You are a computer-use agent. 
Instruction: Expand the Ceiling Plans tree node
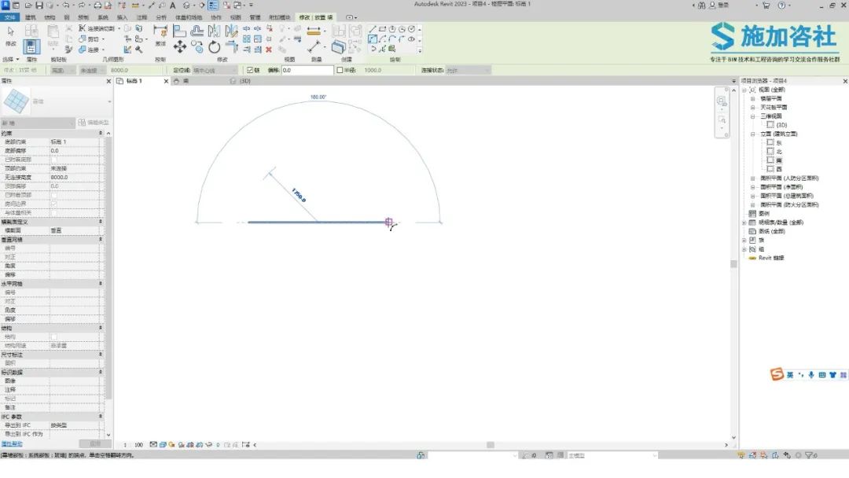(x=752, y=108)
